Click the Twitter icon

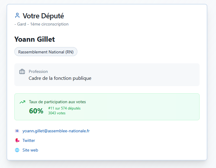pyautogui.click(x=17, y=140)
